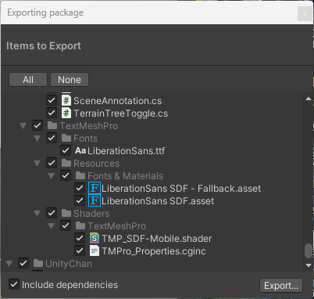Click the Export... button

[x=281, y=286]
